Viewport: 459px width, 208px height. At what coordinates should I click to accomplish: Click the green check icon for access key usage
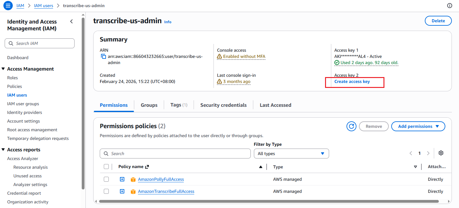pos(337,63)
